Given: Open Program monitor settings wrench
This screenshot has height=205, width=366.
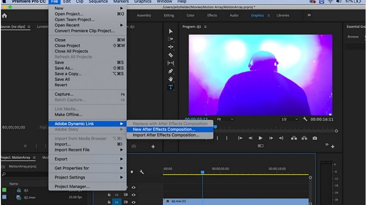Looking at the screenshot, I should 305,119.
